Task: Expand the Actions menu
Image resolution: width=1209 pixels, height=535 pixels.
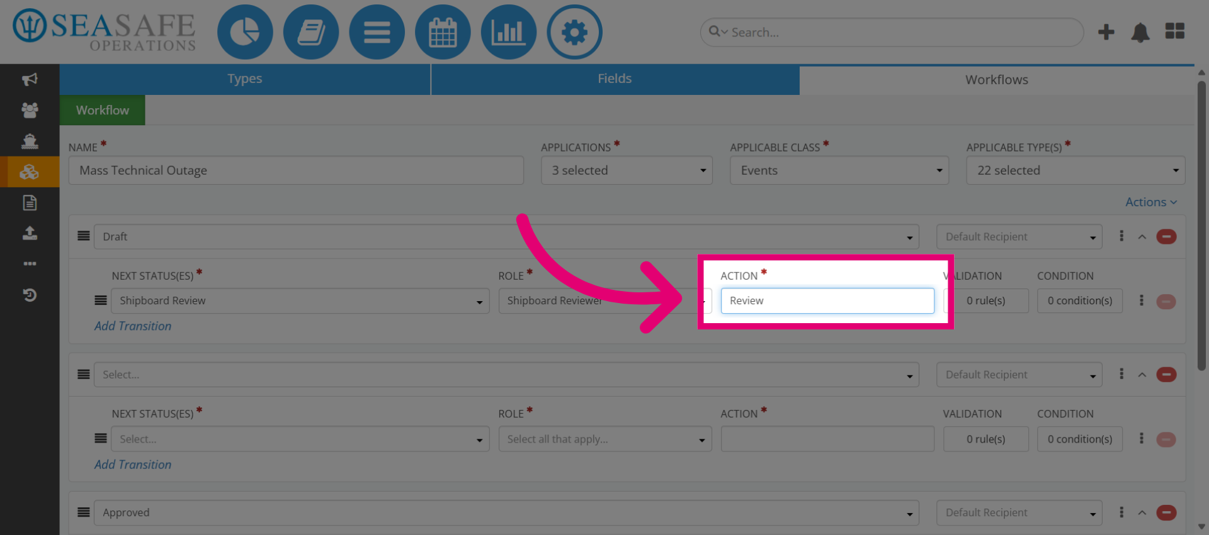Action: click(1150, 202)
